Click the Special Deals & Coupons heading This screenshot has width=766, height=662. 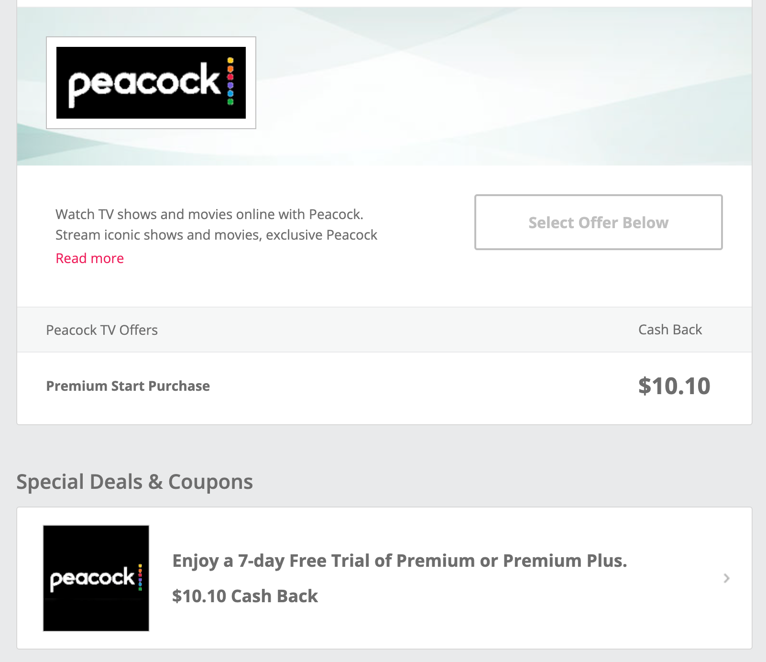click(135, 482)
